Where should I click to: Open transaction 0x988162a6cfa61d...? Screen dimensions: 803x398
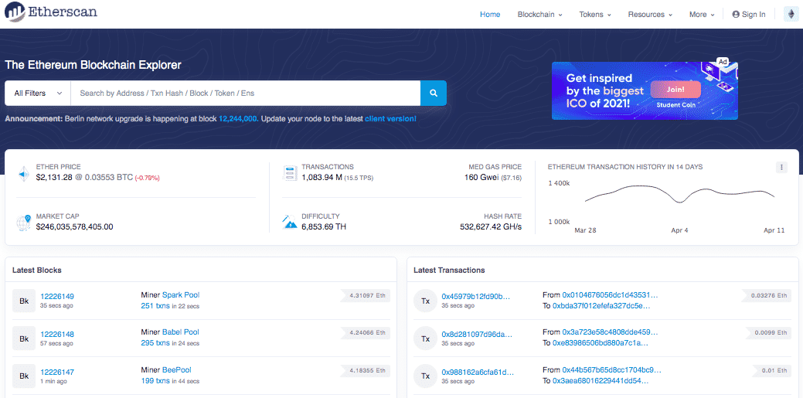[x=478, y=372]
